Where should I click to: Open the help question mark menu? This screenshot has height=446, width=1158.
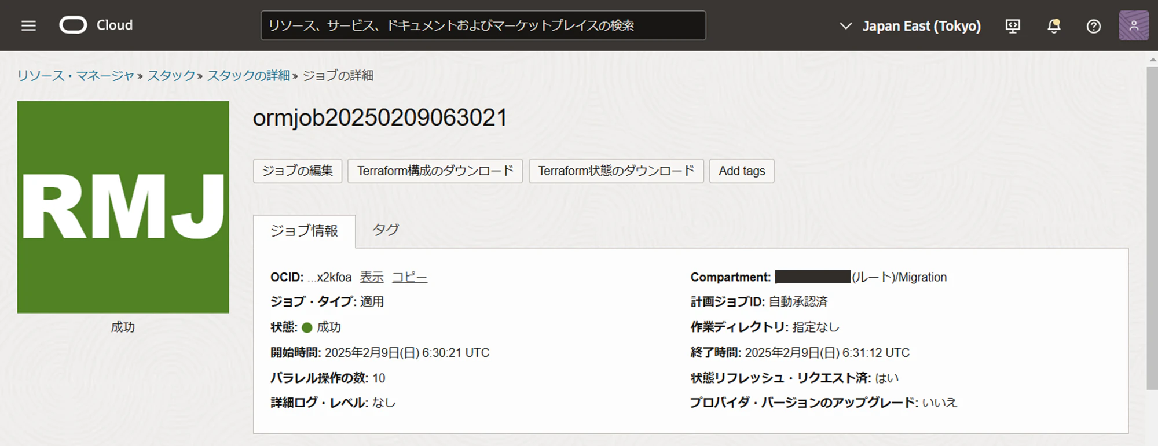point(1093,26)
